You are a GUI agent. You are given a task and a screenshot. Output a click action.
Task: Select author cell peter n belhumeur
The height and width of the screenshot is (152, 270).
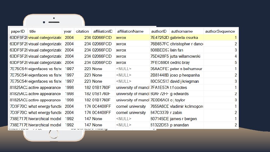(x=186, y=69)
